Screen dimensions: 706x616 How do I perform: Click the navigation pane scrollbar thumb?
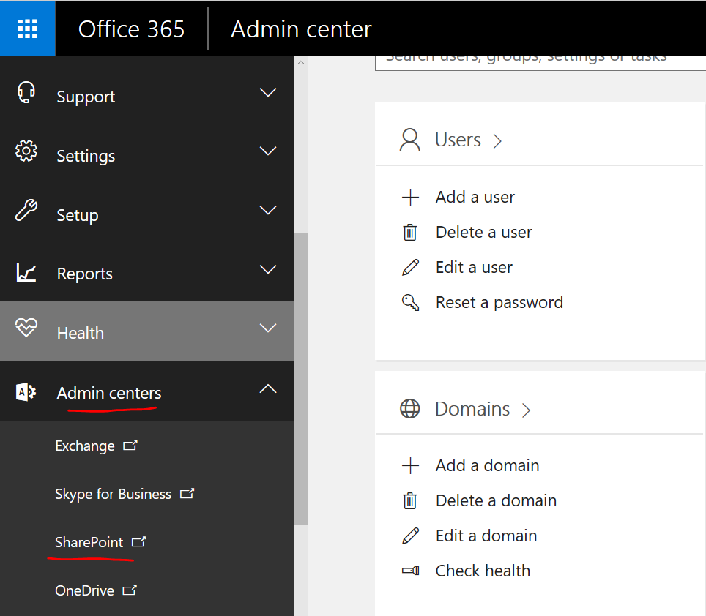click(x=301, y=378)
